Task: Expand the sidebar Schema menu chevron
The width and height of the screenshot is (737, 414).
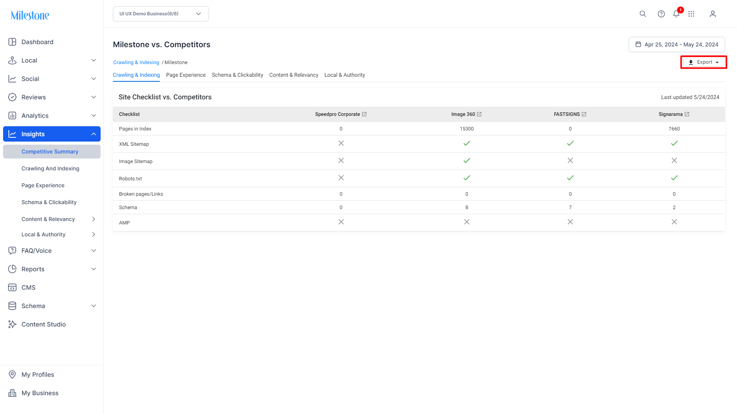Action: point(94,306)
